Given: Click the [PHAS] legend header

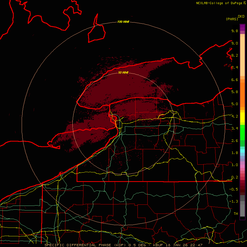Looking at the screenshot, I should coord(232,19).
